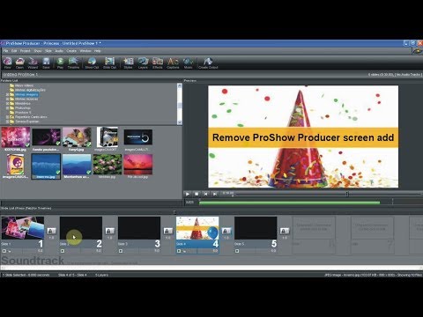The width and height of the screenshot is (423, 317).
Task: Expand the last visible folder tree node
Action: [7, 122]
